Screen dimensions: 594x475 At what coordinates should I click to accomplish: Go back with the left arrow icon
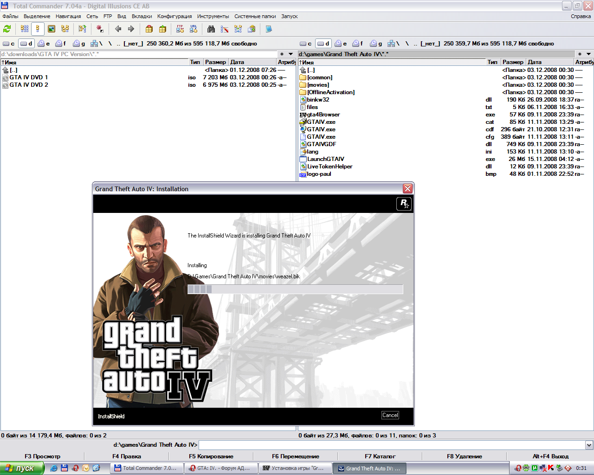[x=118, y=29]
